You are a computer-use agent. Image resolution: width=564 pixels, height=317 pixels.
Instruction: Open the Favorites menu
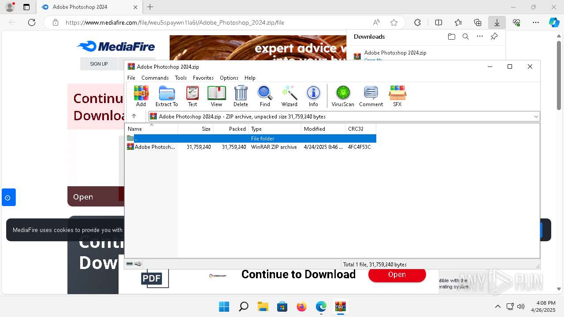203,78
